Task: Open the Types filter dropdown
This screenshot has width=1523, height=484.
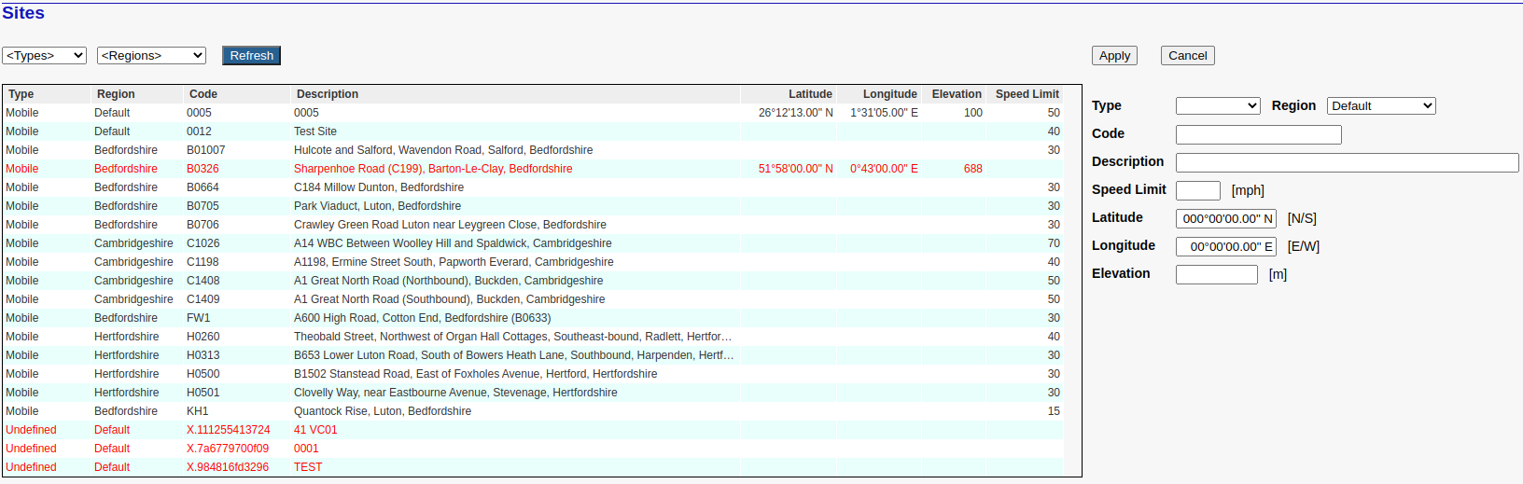Action: (44, 56)
